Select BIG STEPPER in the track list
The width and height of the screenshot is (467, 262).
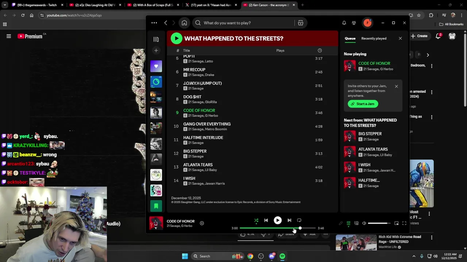195,151
